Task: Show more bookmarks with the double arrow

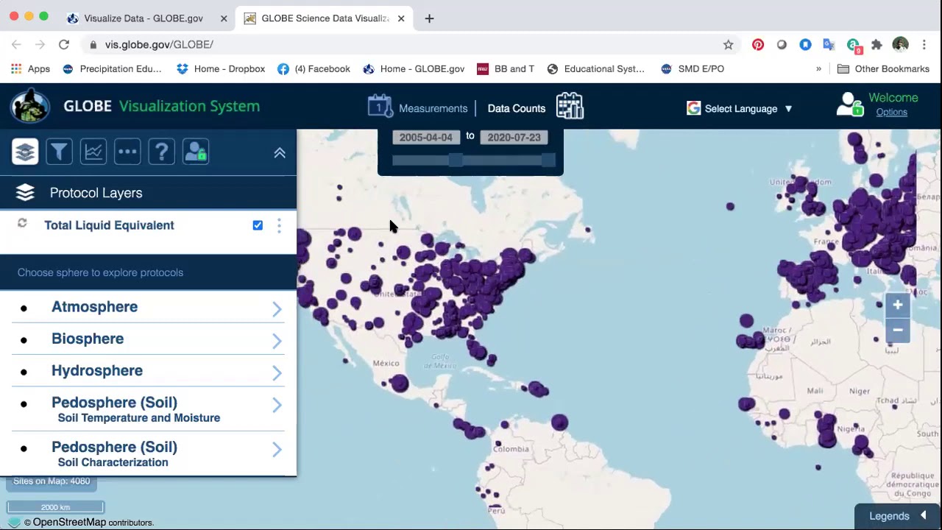Action: 818,68
